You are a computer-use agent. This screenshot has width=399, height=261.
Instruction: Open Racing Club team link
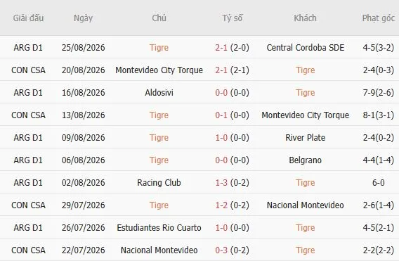pyautogui.click(x=159, y=182)
